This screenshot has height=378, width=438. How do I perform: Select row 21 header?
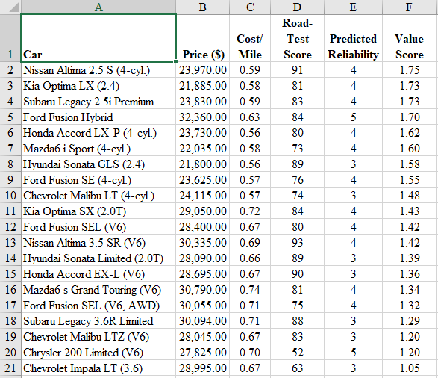pyautogui.click(x=10, y=368)
